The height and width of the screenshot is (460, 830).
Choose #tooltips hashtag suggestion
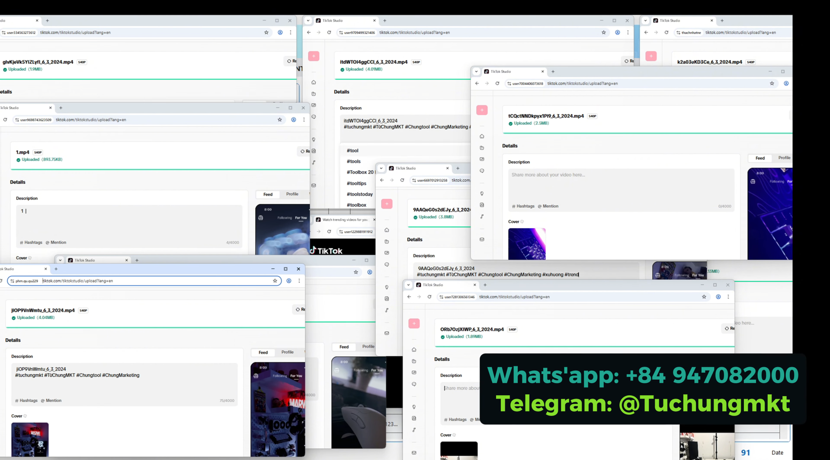(356, 184)
